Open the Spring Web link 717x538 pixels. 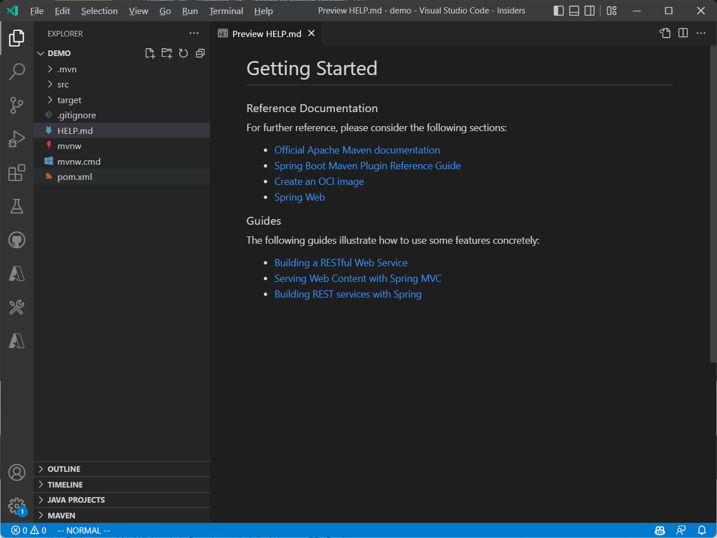point(300,197)
